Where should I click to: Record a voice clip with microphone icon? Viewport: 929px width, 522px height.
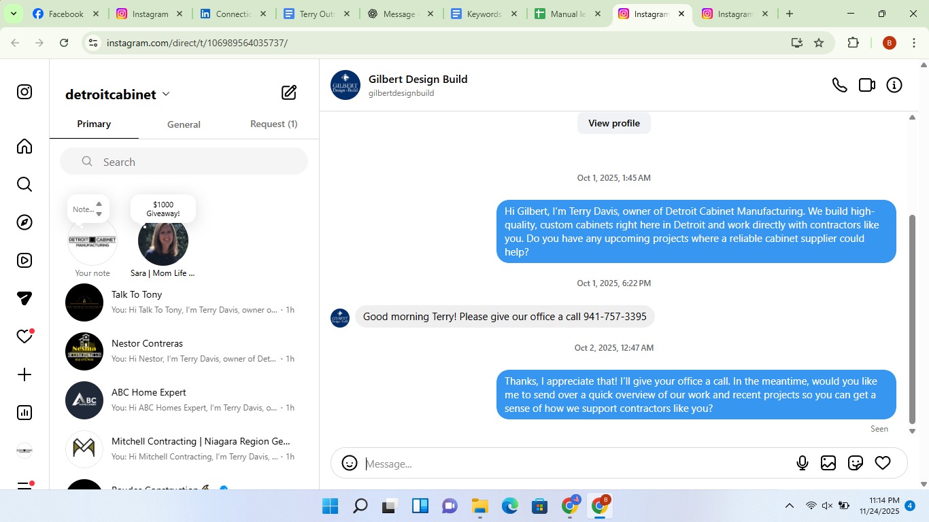(x=803, y=463)
